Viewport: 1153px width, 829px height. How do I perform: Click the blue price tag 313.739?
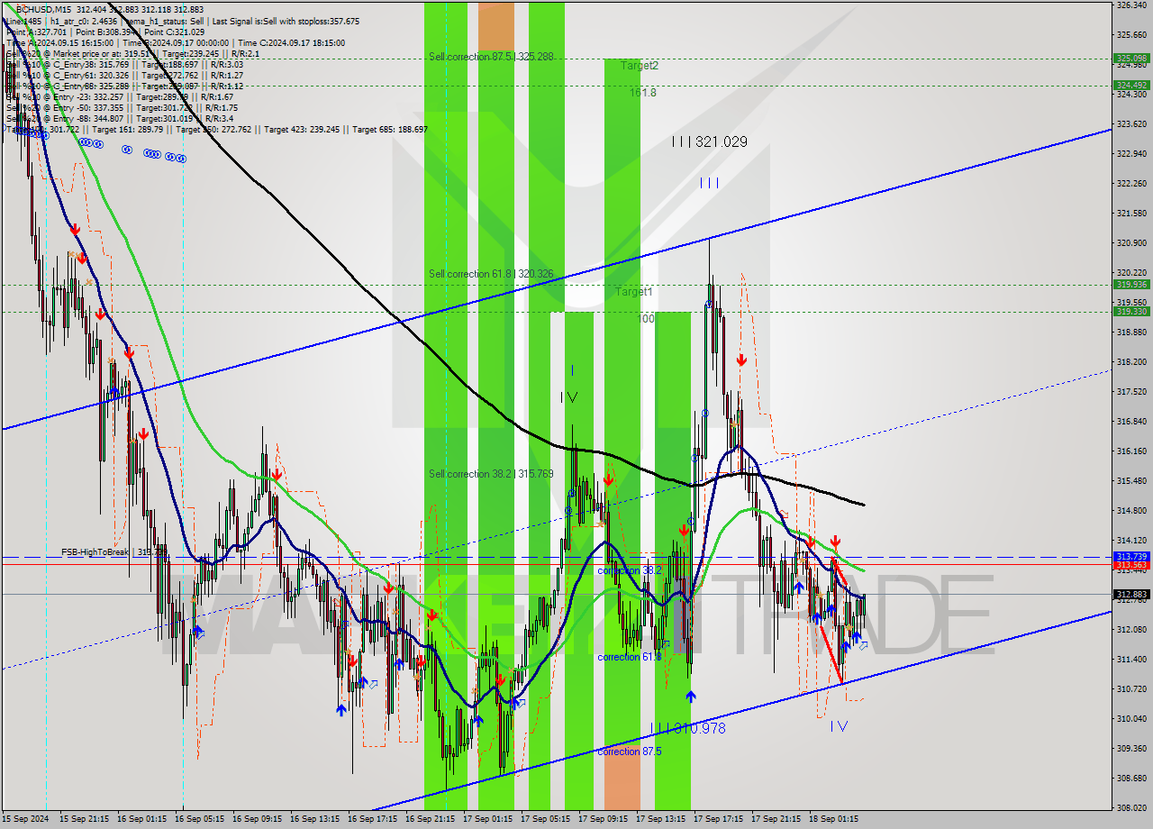tap(1131, 557)
